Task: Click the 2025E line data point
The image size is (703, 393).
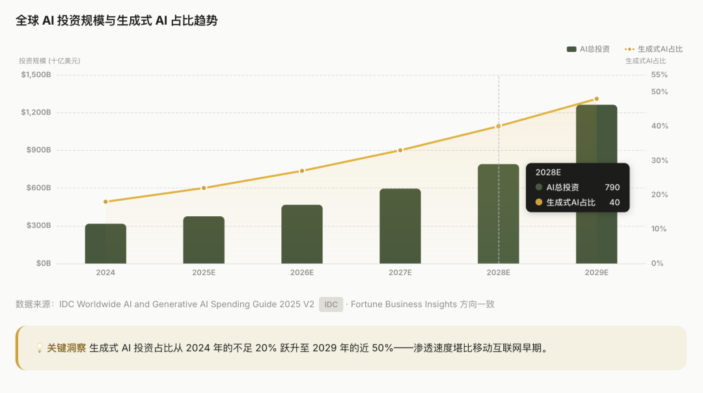Action: [204, 188]
